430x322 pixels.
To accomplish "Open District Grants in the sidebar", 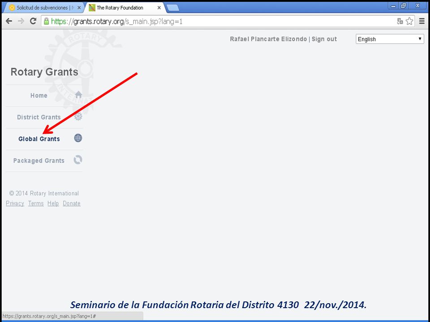I will [x=39, y=117].
